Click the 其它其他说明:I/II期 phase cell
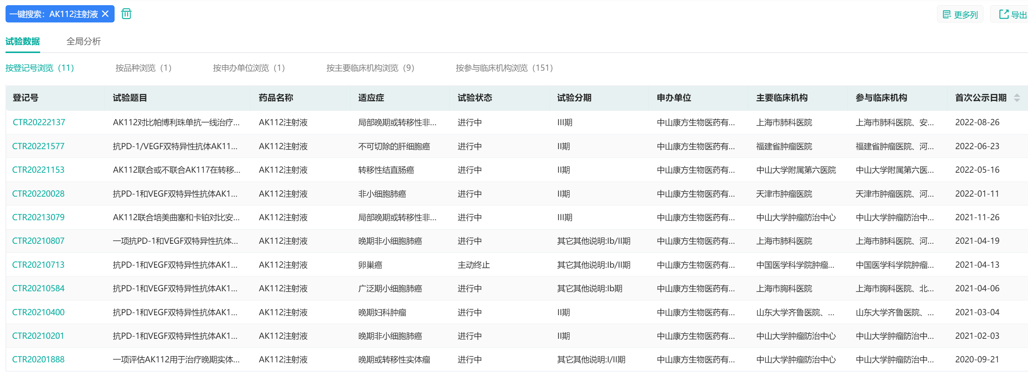Screen dimensions: 1028x380 tap(591, 359)
